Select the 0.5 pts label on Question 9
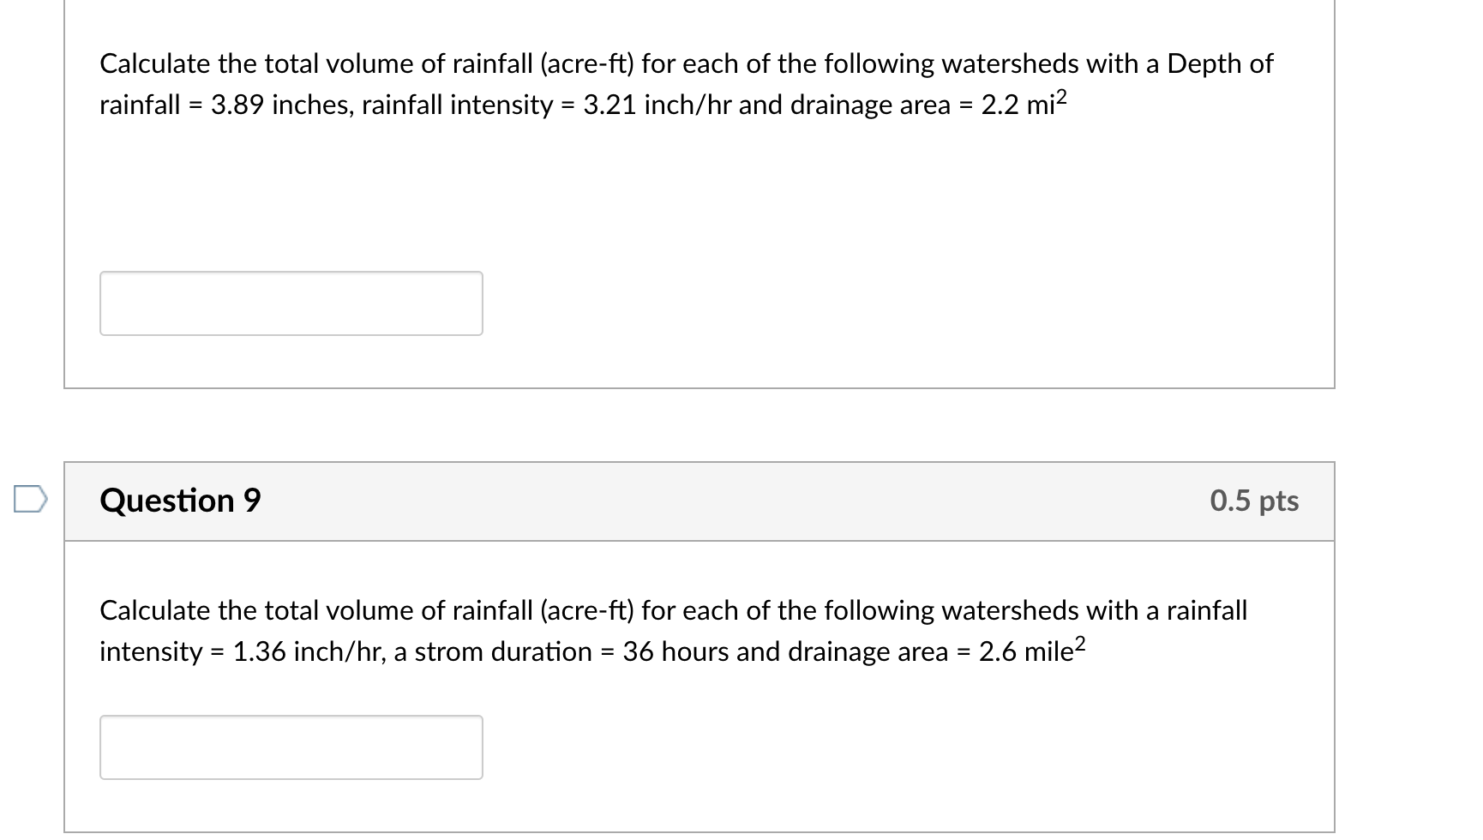 1255,501
